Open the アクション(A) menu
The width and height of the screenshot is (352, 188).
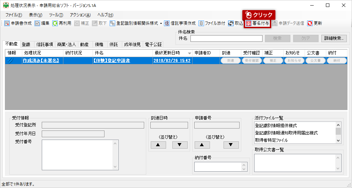pyautogui.click(x=80, y=15)
